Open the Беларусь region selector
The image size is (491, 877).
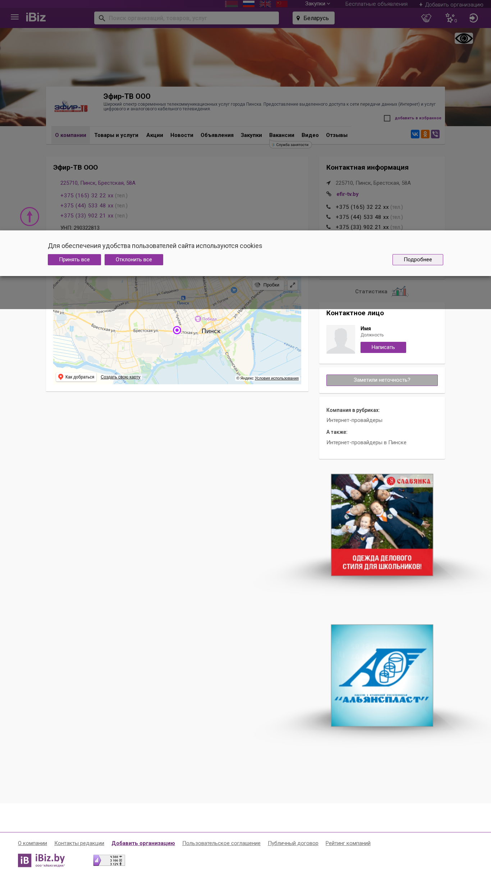coord(313,18)
